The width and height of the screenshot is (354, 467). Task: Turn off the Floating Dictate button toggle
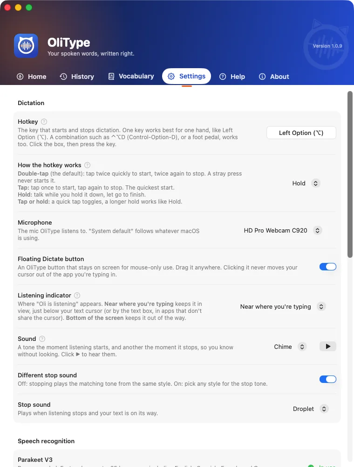pos(327,267)
